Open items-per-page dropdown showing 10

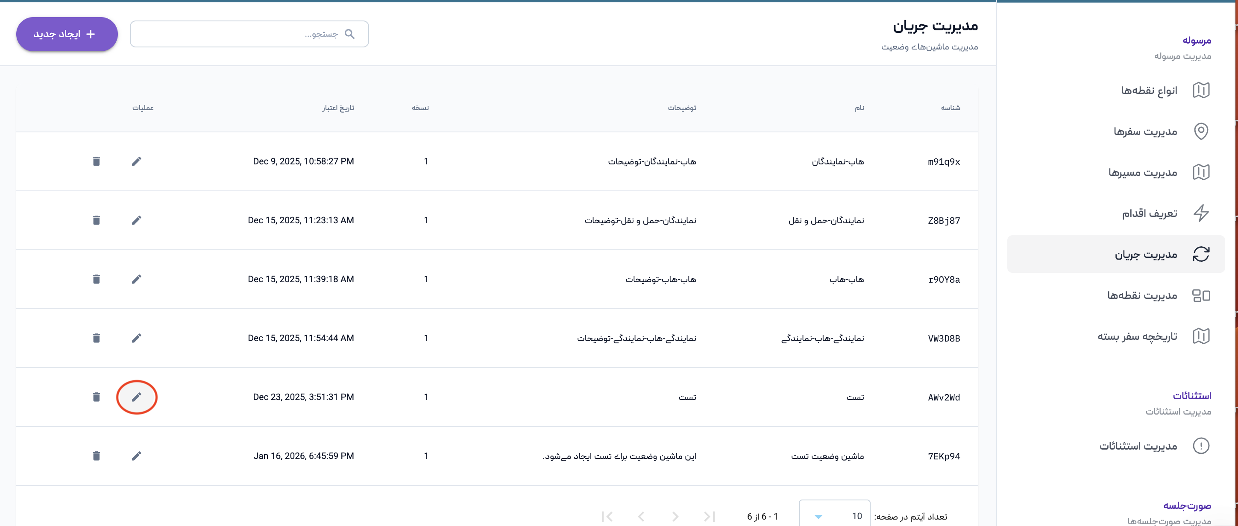(834, 516)
